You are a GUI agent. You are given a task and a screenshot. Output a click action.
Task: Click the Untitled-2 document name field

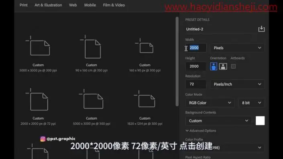pos(221,29)
